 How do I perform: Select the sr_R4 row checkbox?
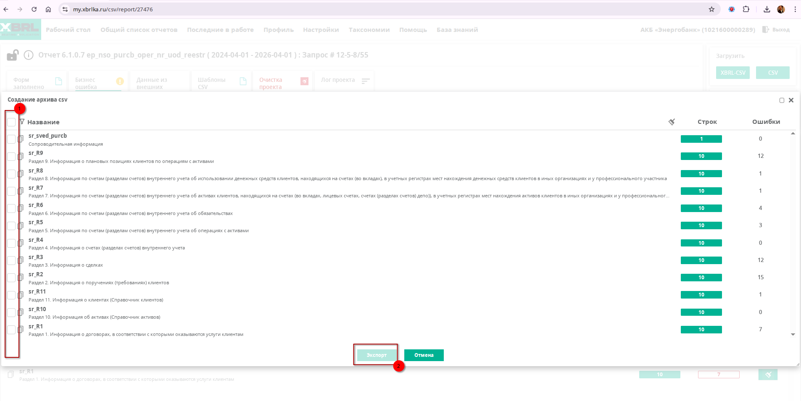point(11,243)
